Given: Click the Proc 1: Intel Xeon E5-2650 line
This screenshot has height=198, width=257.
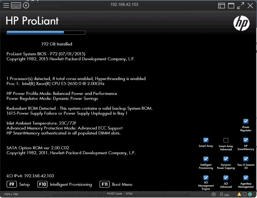Looking at the screenshot, I should 55,84.
